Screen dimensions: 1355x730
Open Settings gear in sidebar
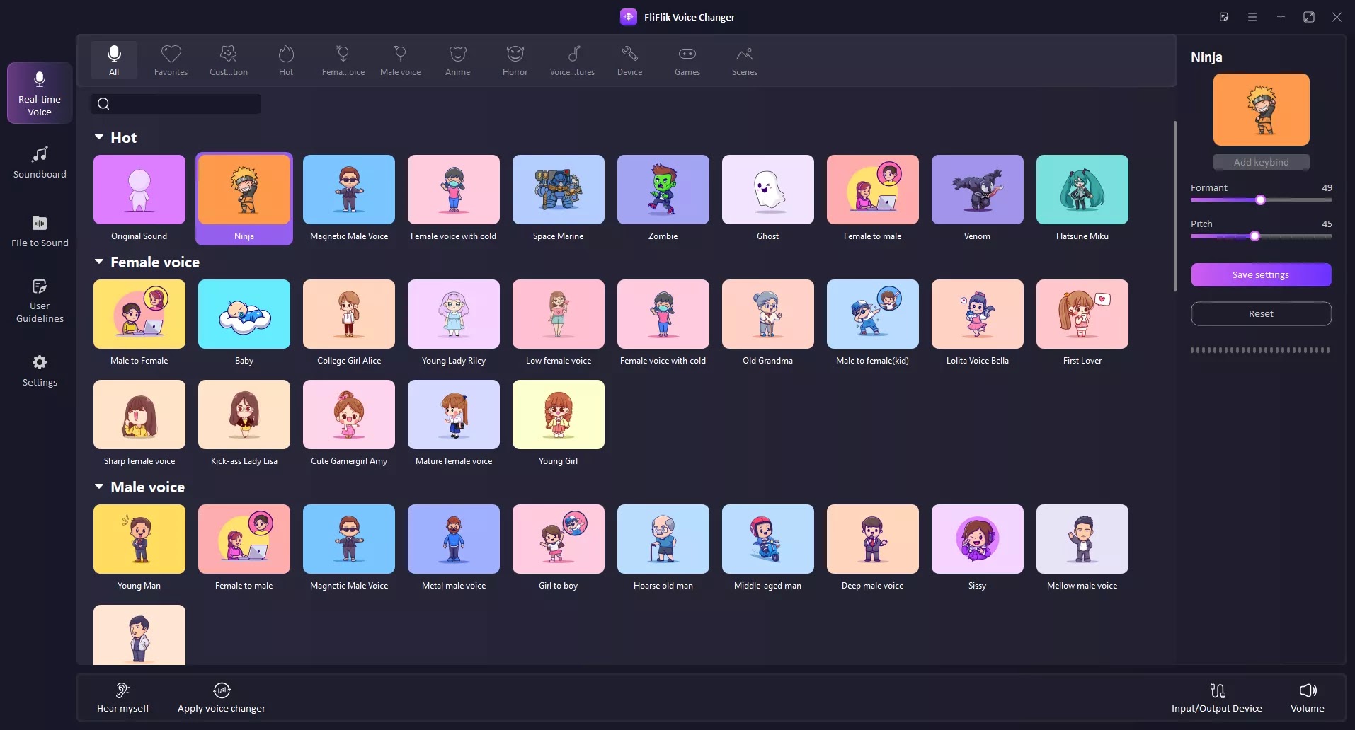click(40, 371)
